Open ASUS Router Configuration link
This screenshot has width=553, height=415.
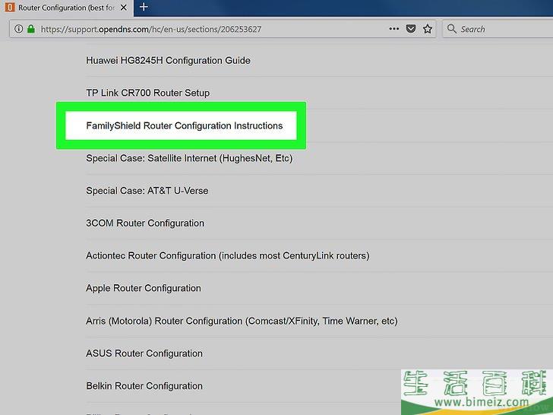(144, 353)
